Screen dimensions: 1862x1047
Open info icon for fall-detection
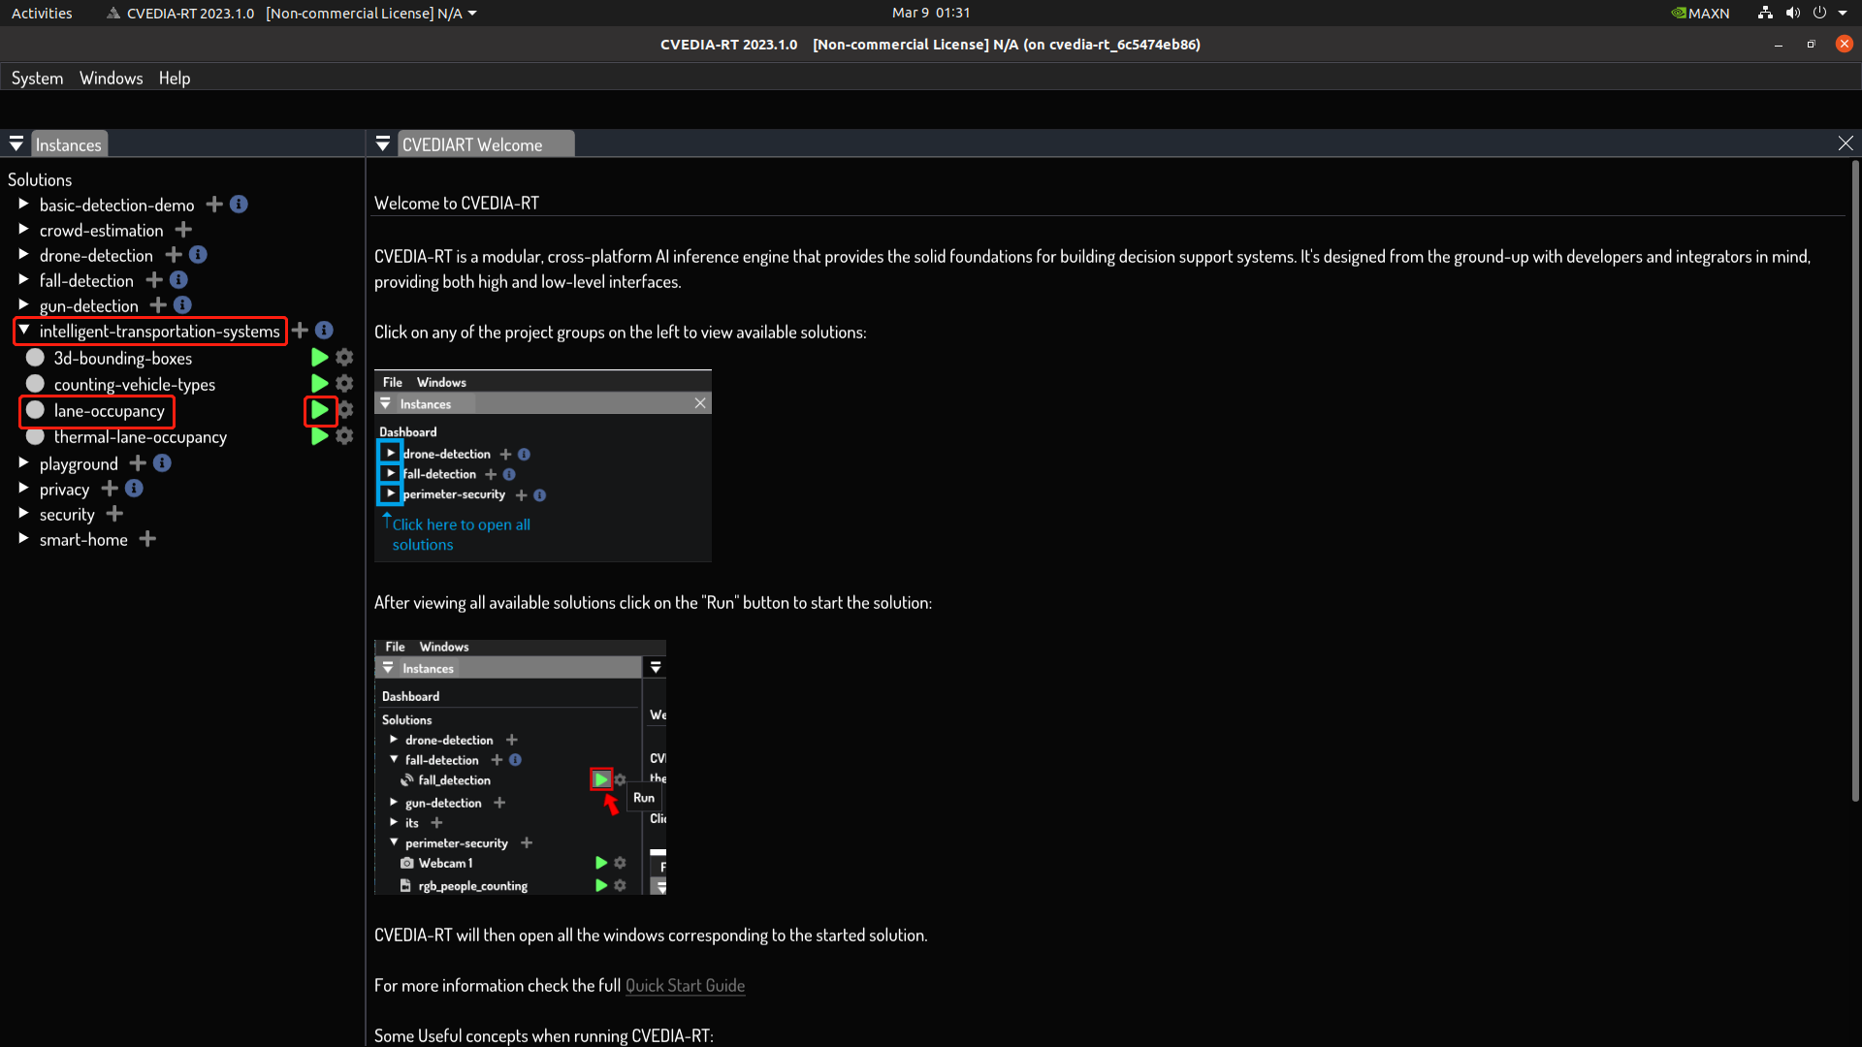(178, 280)
